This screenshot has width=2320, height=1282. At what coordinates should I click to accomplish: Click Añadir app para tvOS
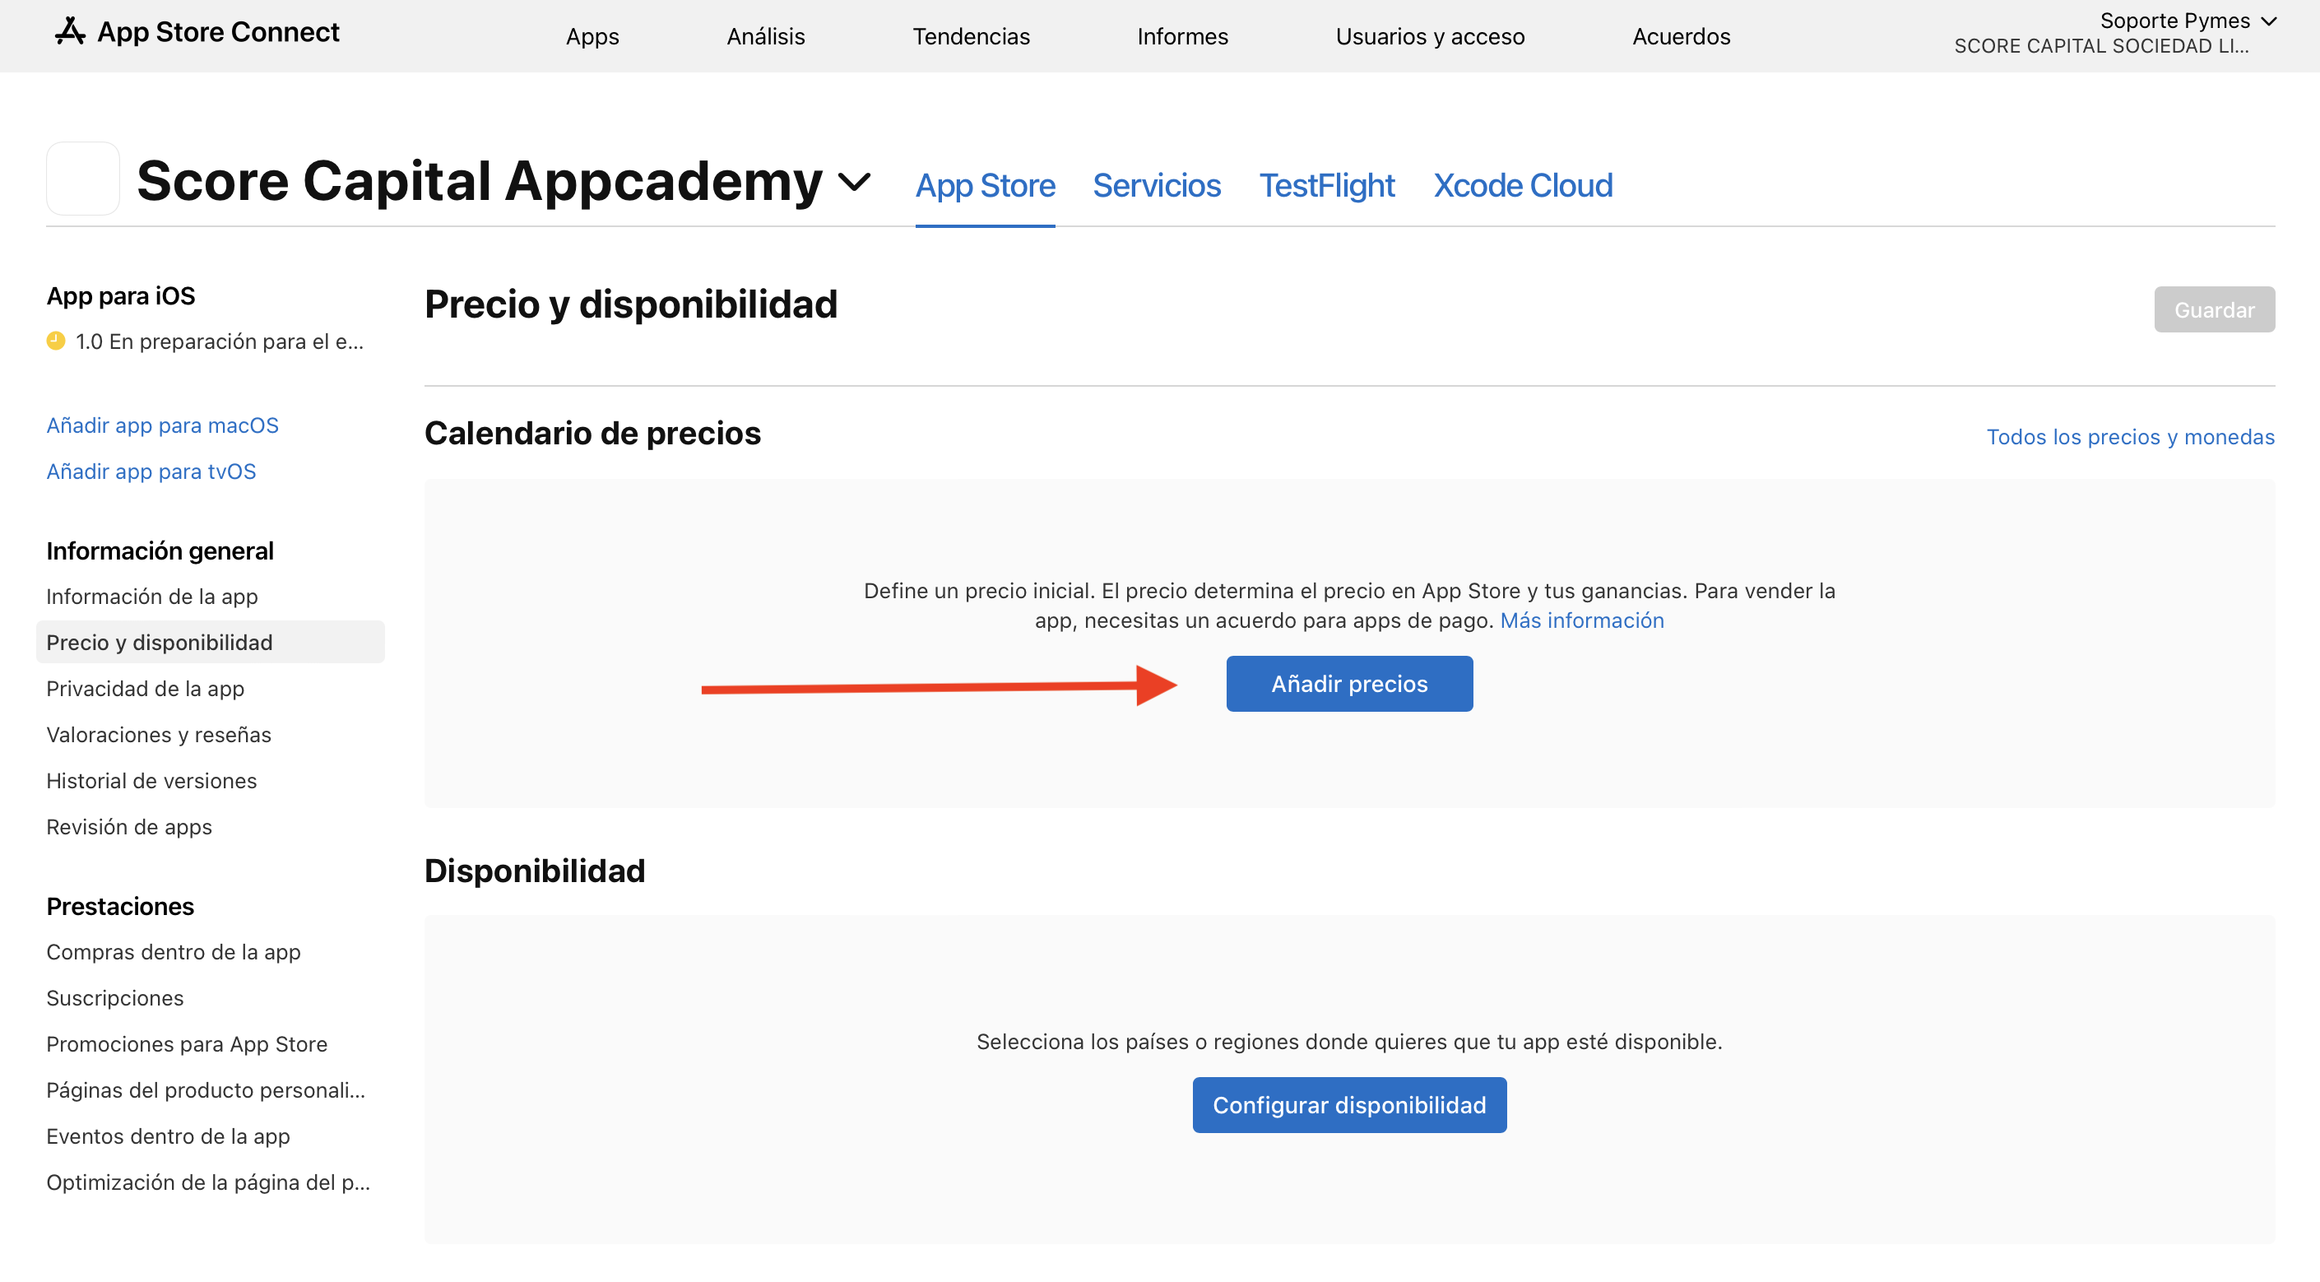(151, 471)
